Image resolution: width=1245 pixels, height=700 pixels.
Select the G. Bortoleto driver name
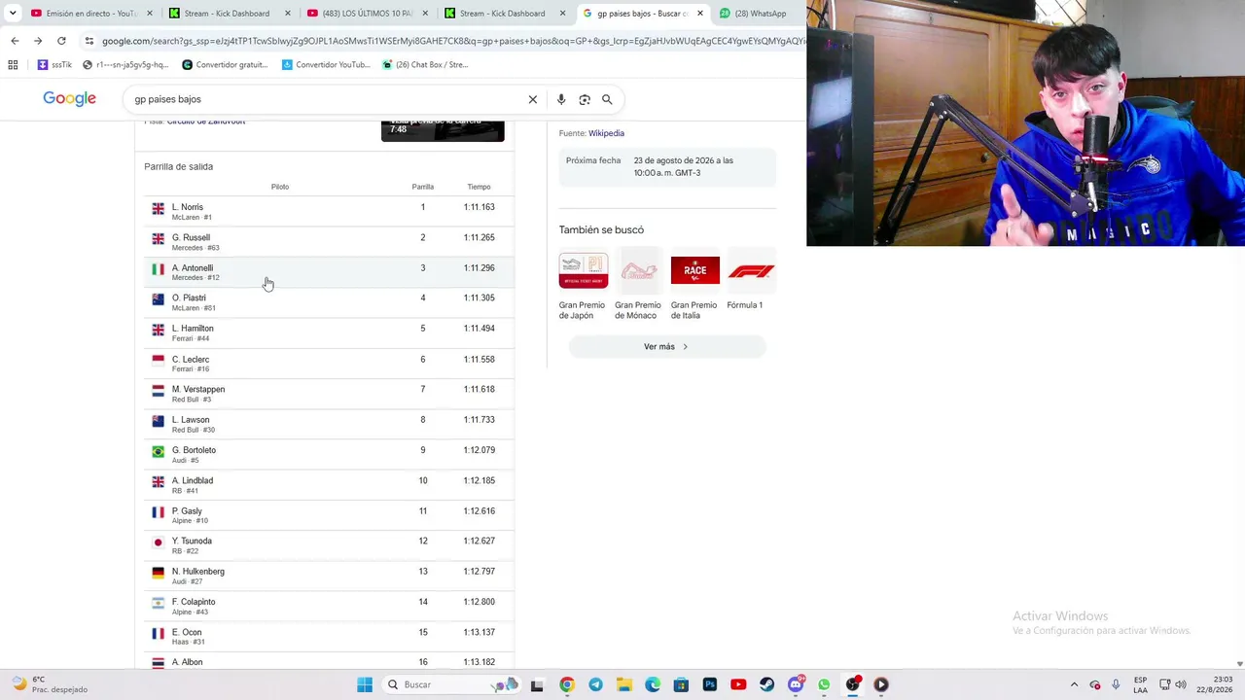194,450
